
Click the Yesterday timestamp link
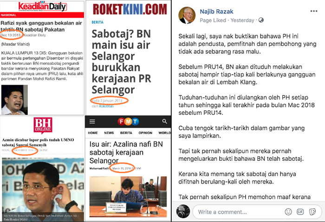[242, 20]
